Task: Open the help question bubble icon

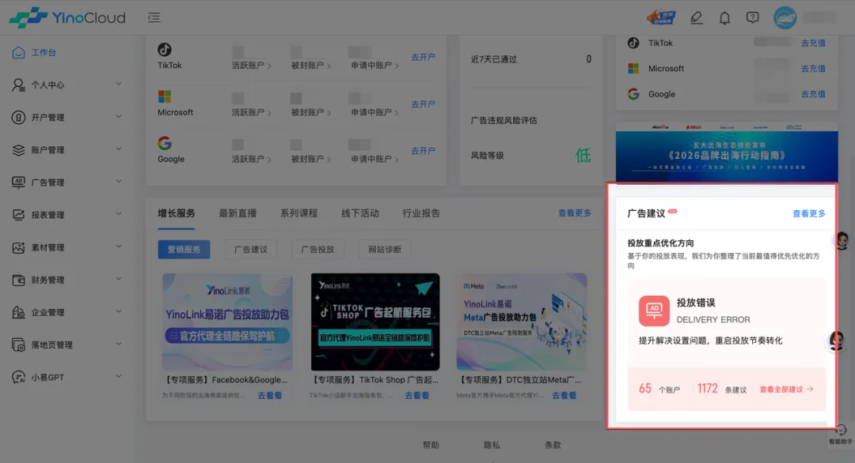Action: (753, 18)
